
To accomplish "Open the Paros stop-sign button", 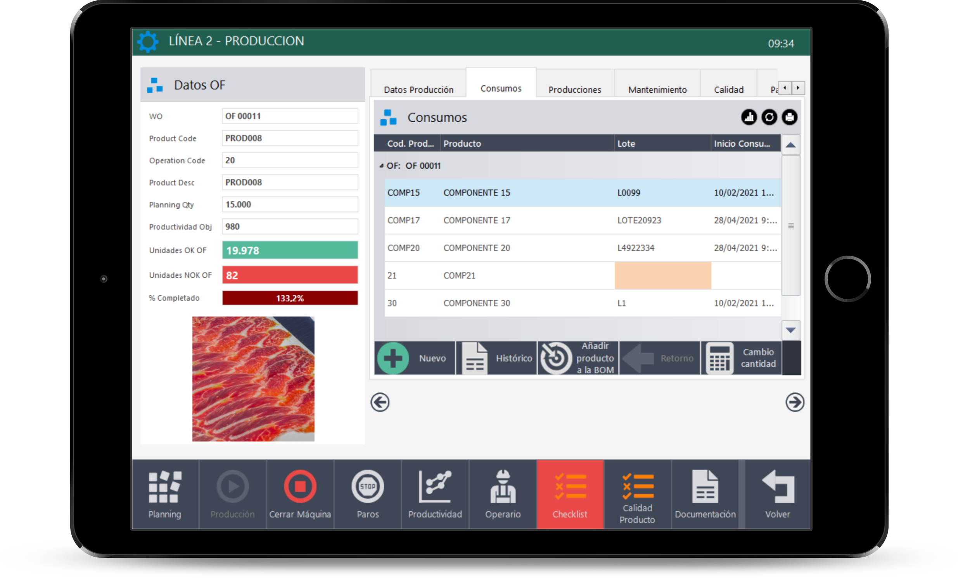I will (367, 494).
